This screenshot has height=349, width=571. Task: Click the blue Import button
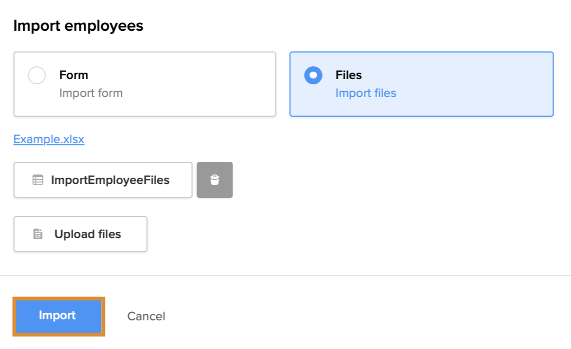tap(58, 316)
